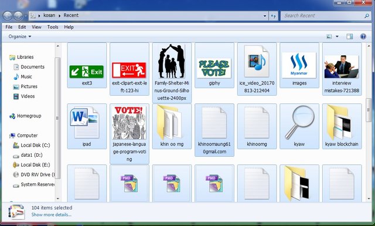Viewport: 375px width, 226px height.
Task: Select the interview mistakes image thumbnail
Action: (342, 66)
